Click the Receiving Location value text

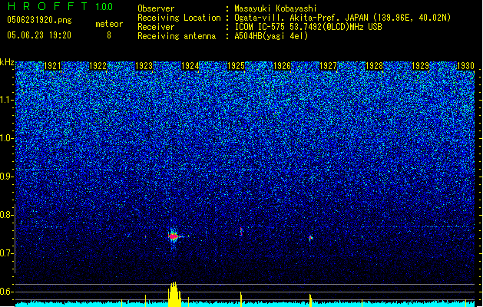(x=342, y=18)
